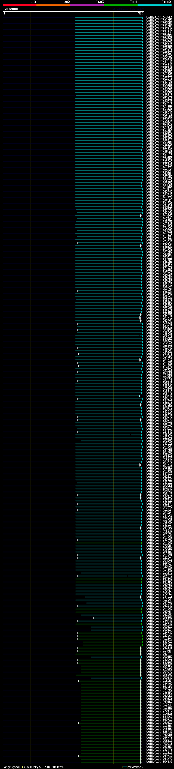Image resolution: width=174 pixels, height=769 pixels.
Task: Click the =100char. scale legend
Action: click(133, 767)
